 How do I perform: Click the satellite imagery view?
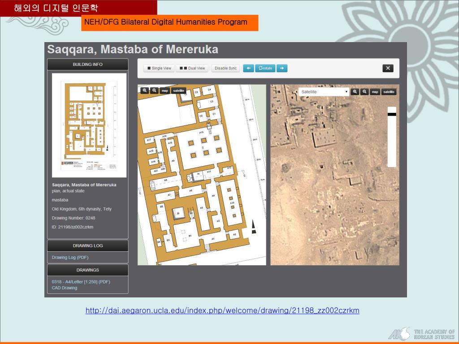click(x=334, y=175)
